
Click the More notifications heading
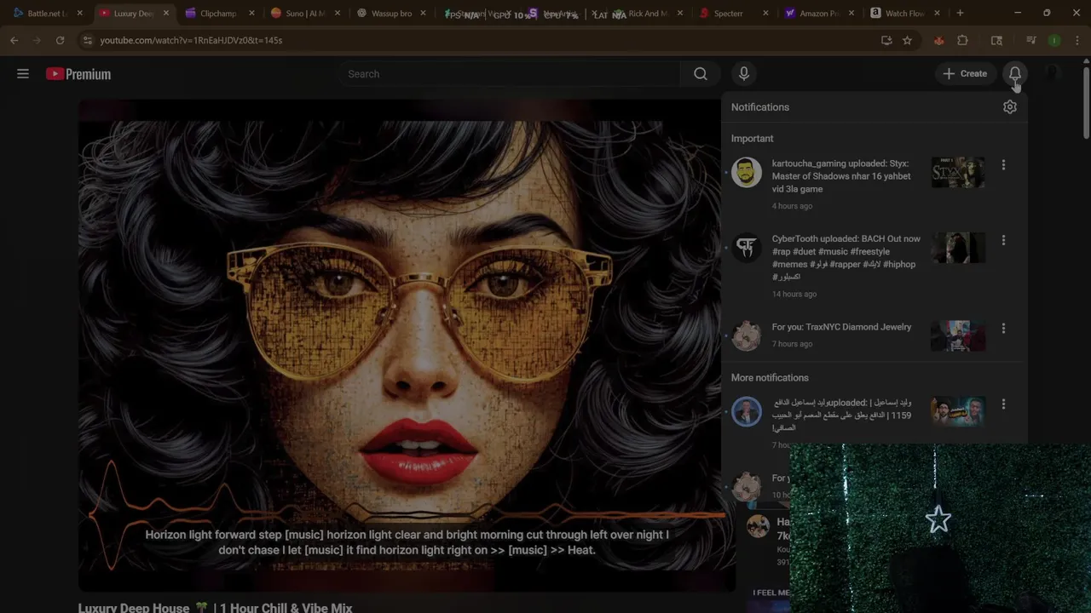pos(770,378)
